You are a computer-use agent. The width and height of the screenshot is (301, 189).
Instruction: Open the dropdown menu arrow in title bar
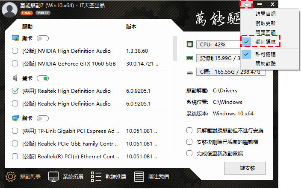click(246, 4)
